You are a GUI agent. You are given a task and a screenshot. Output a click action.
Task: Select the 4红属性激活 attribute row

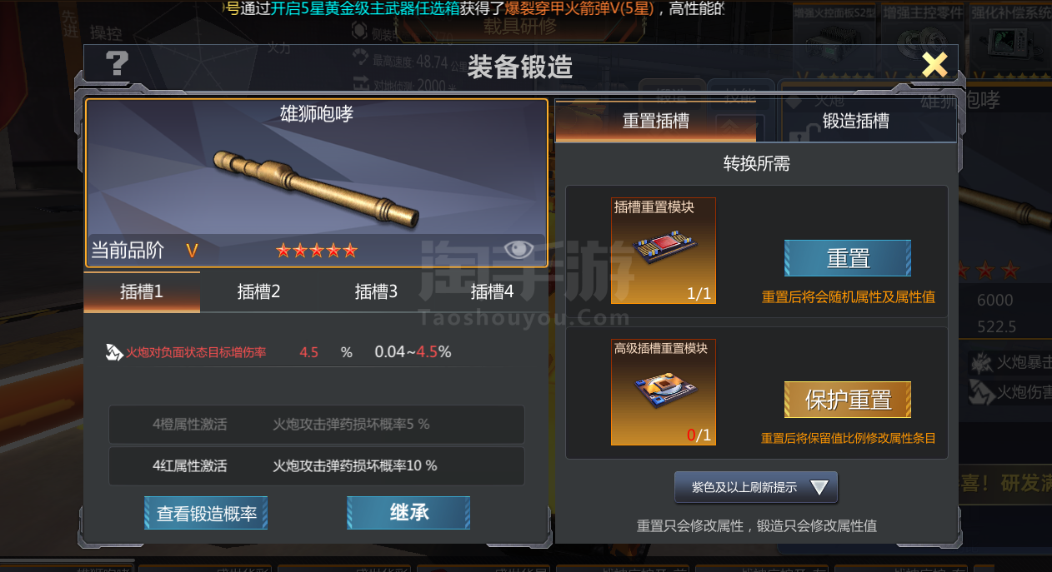point(317,466)
